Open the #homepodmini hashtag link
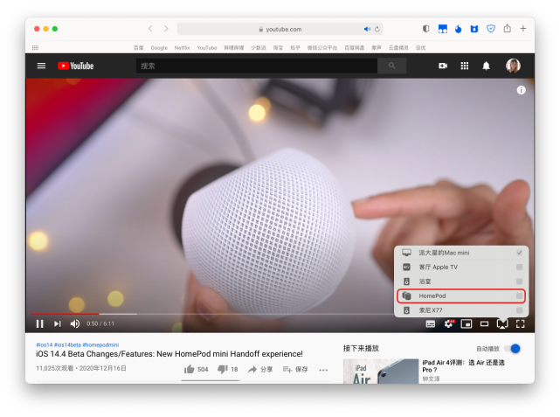 pos(100,344)
